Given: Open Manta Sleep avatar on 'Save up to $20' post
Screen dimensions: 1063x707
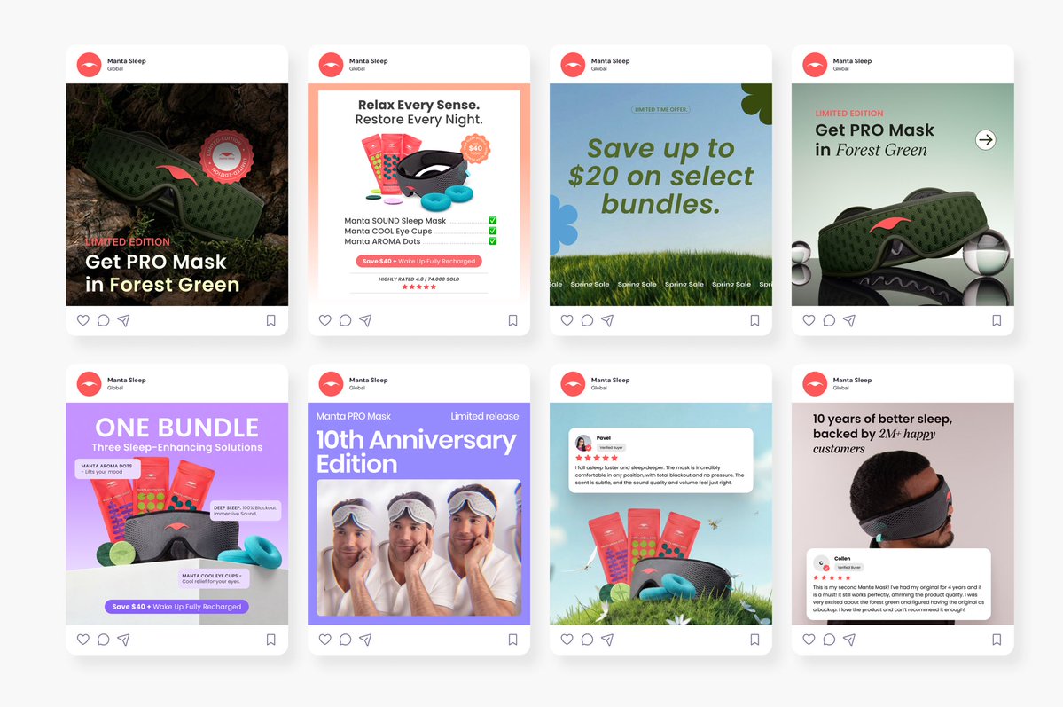Looking at the screenshot, I should point(573,65).
